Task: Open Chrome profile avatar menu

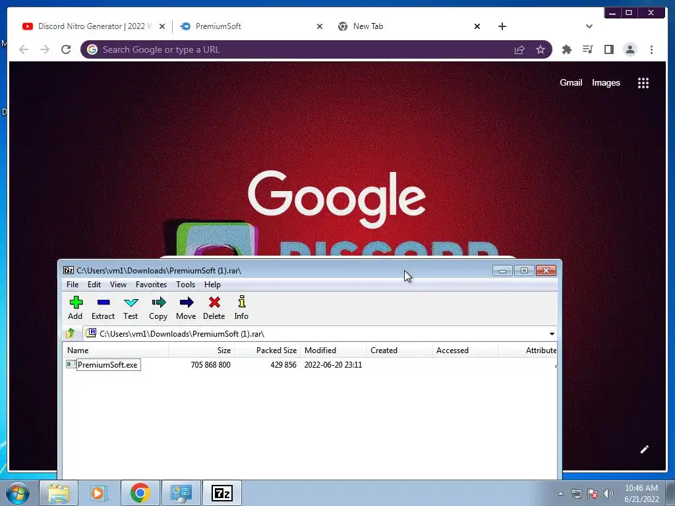Action: click(x=630, y=49)
